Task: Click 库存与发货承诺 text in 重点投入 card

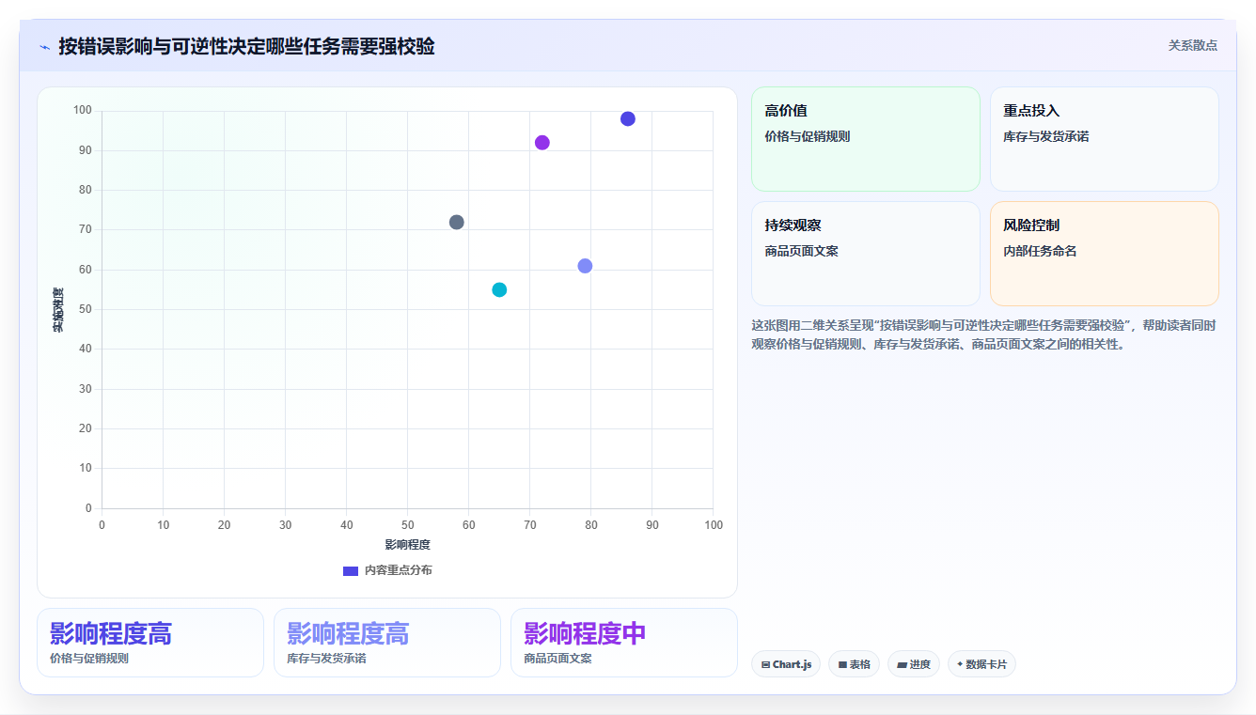Action: tap(1045, 136)
